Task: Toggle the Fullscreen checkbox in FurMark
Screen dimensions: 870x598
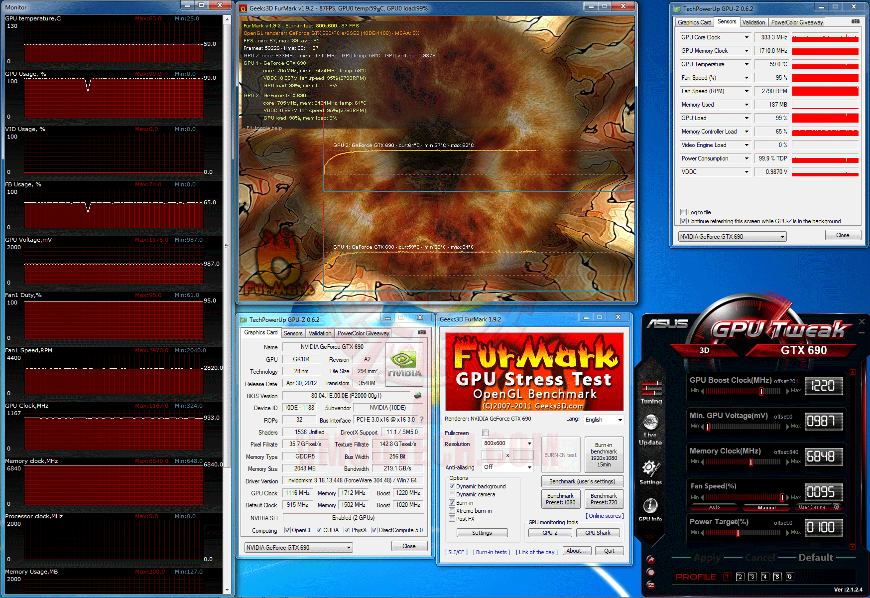Action: click(x=486, y=433)
